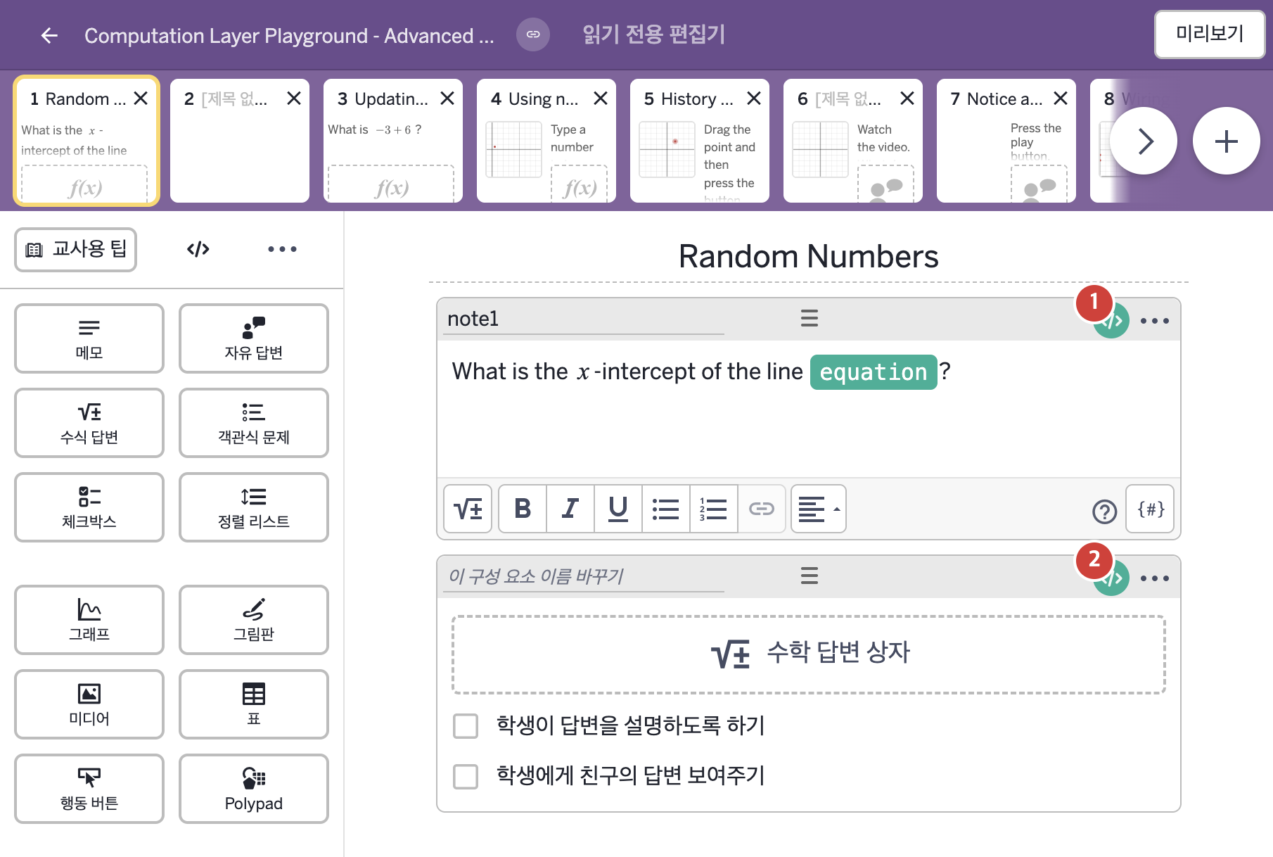Open the 교사용 팁 teacher tips
Screen dimensions: 1273x857
click(x=76, y=249)
